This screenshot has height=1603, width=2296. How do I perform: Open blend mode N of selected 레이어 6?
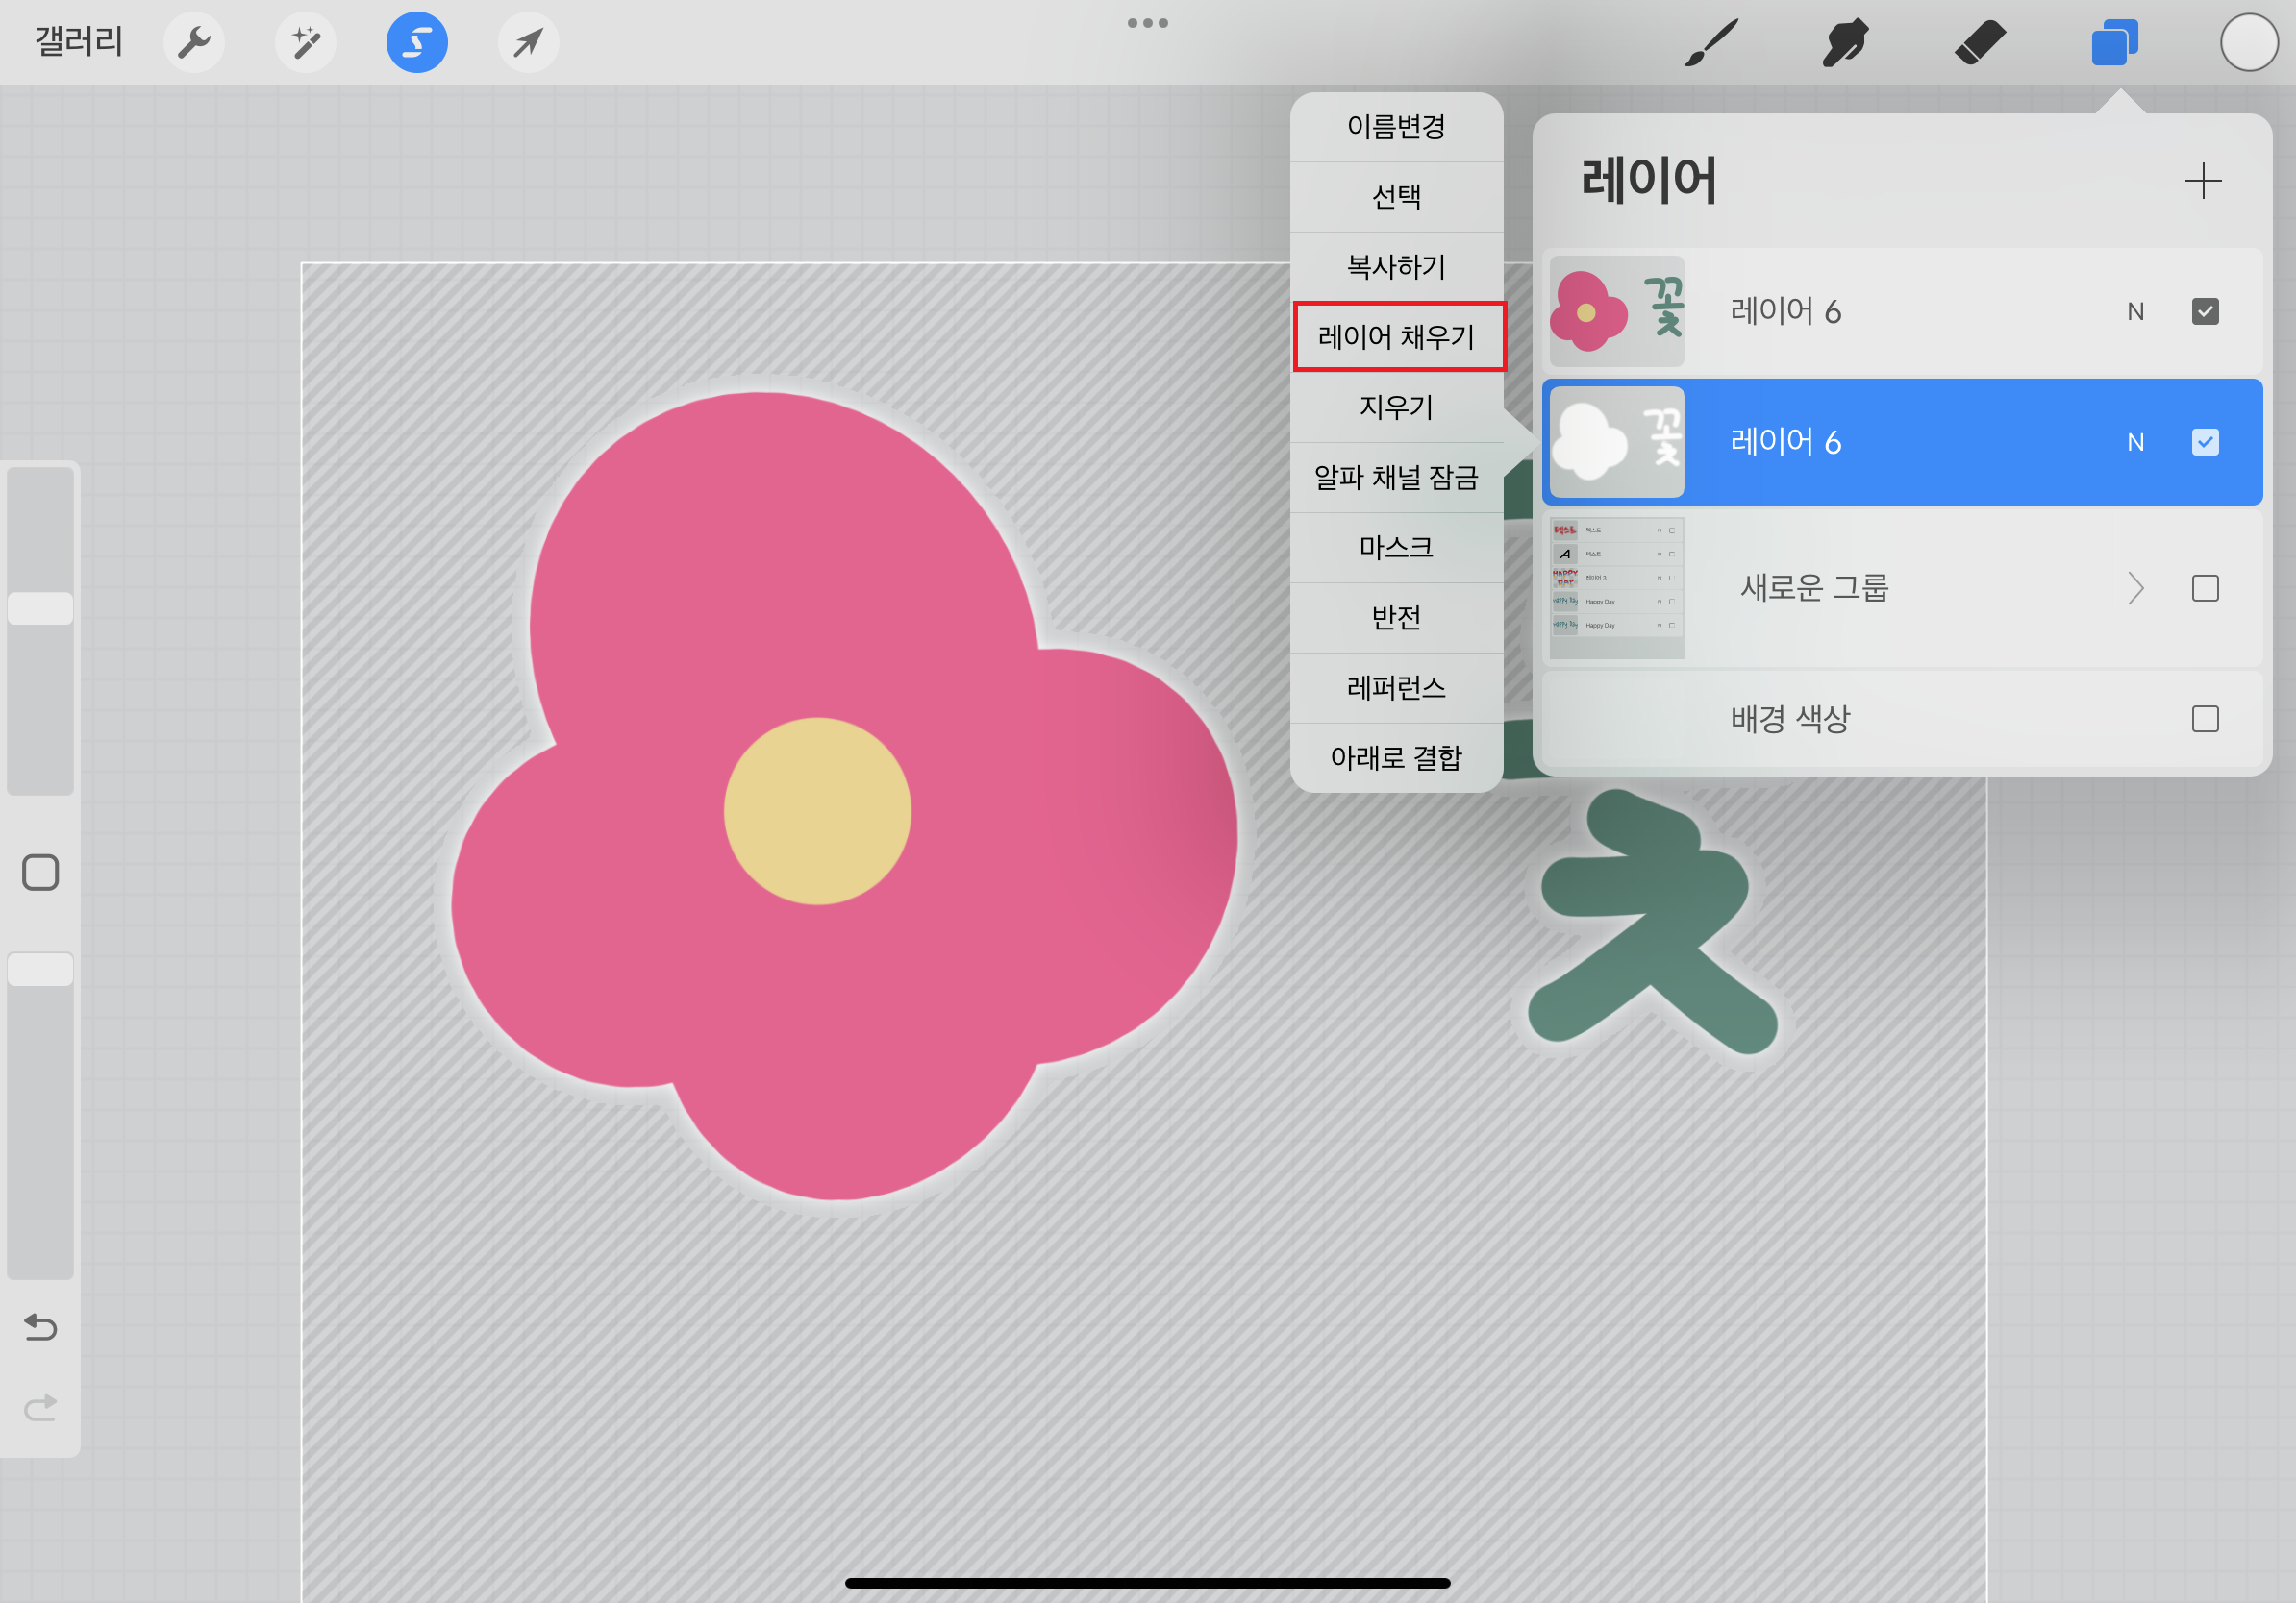[2135, 442]
